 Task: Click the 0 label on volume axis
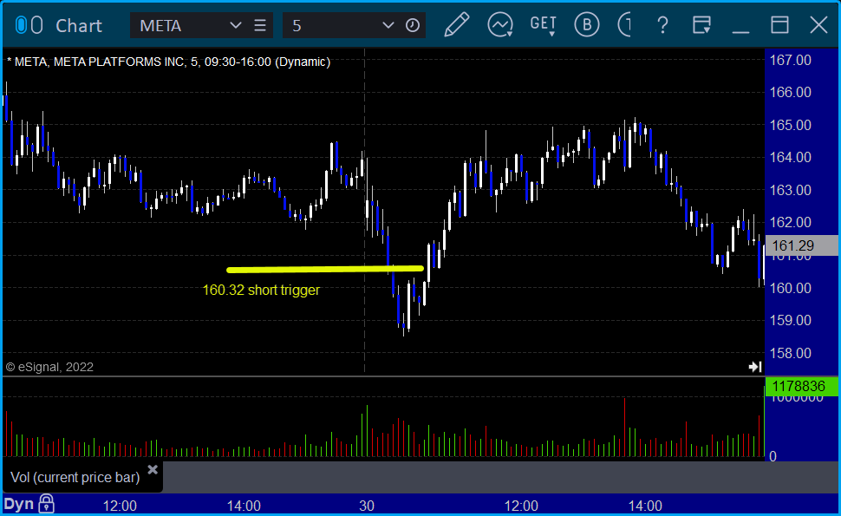(773, 456)
